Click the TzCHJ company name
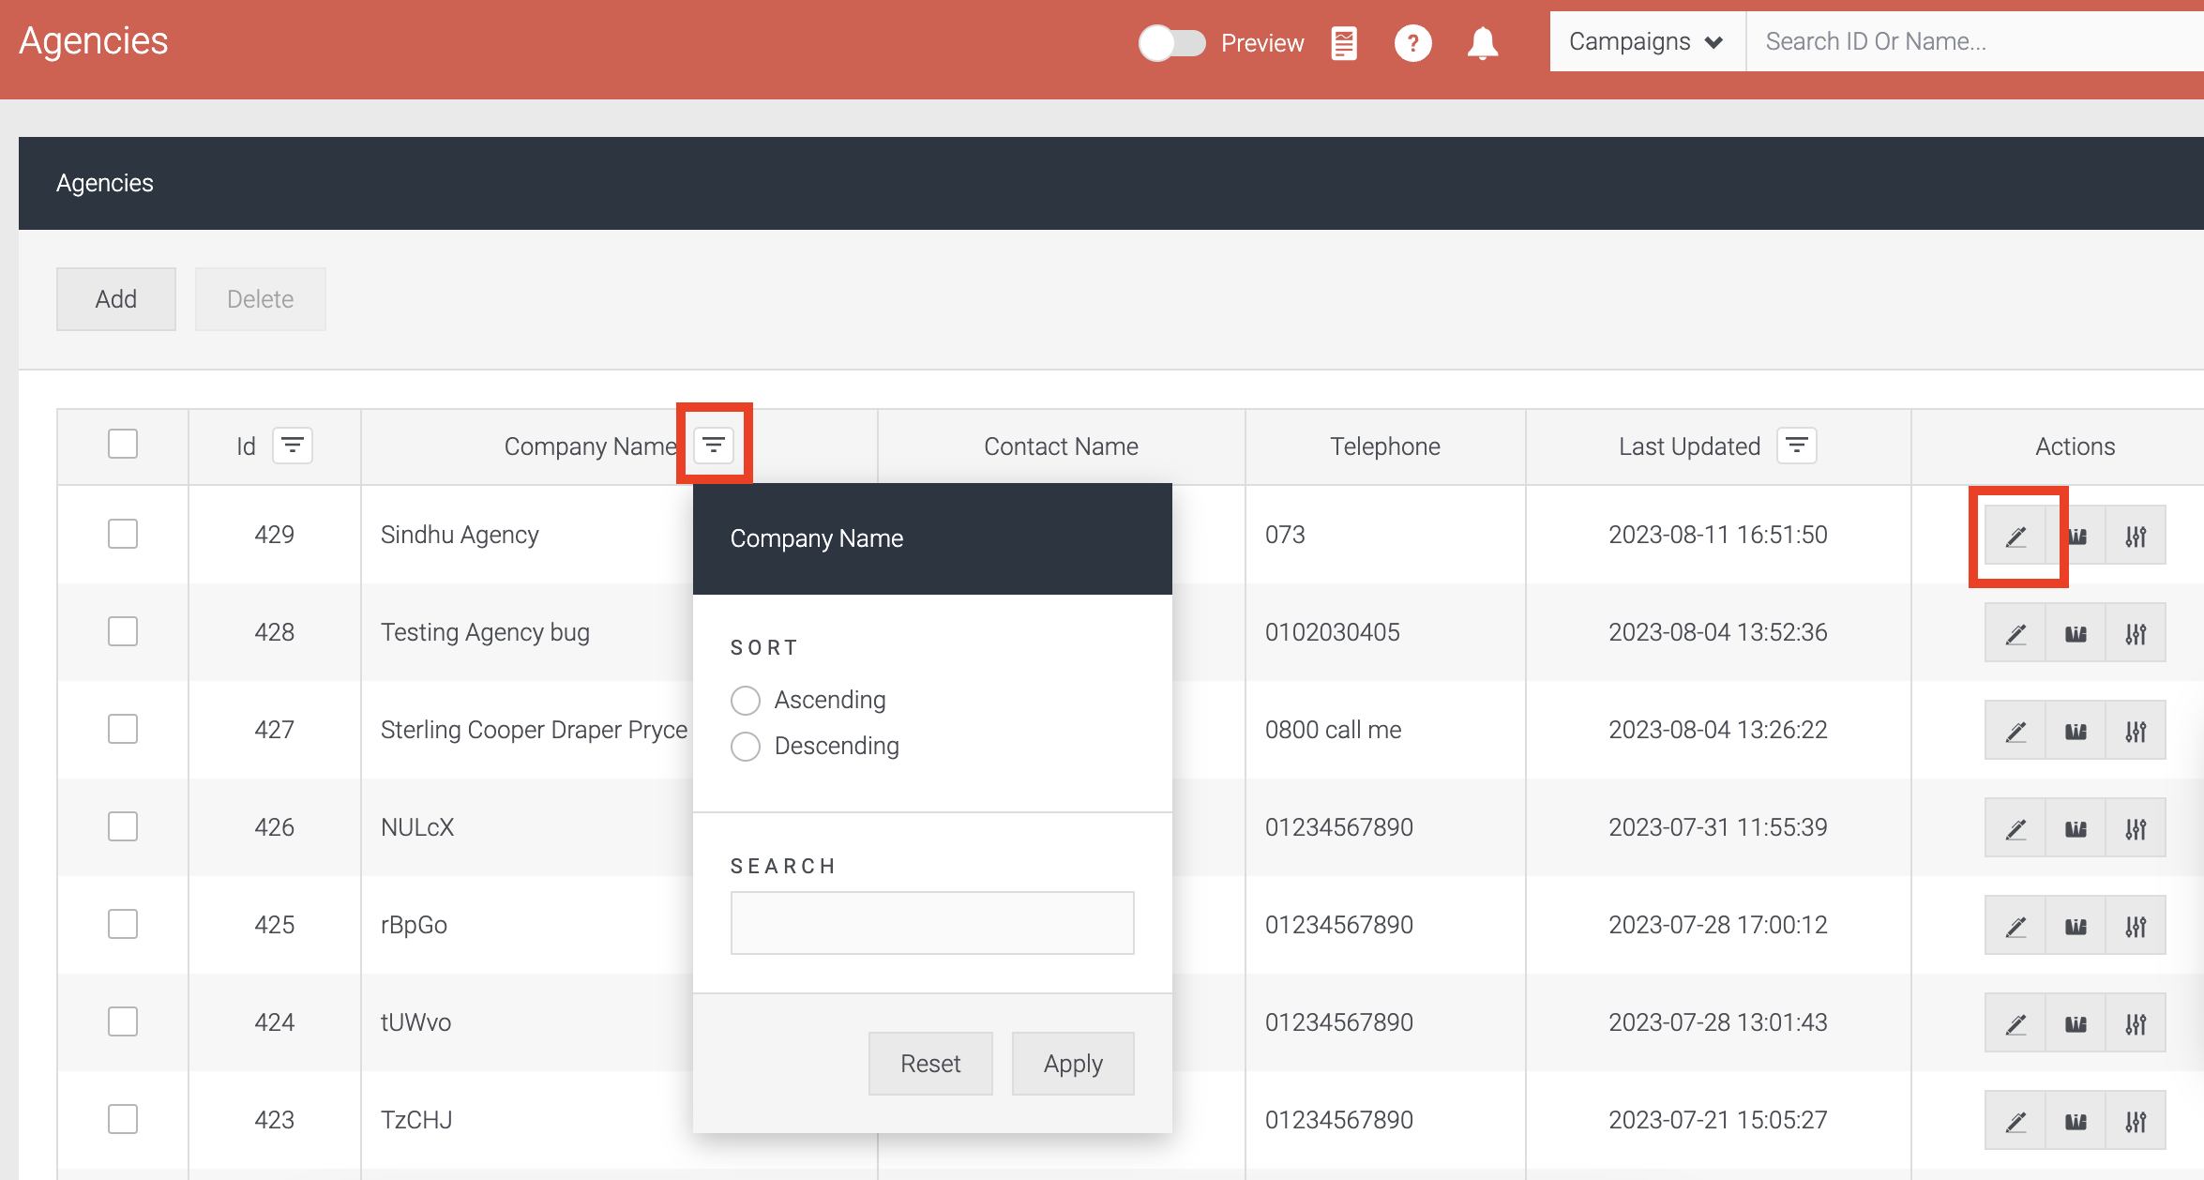This screenshot has width=2204, height=1180. pyautogui.click(x=416, y=1120)
